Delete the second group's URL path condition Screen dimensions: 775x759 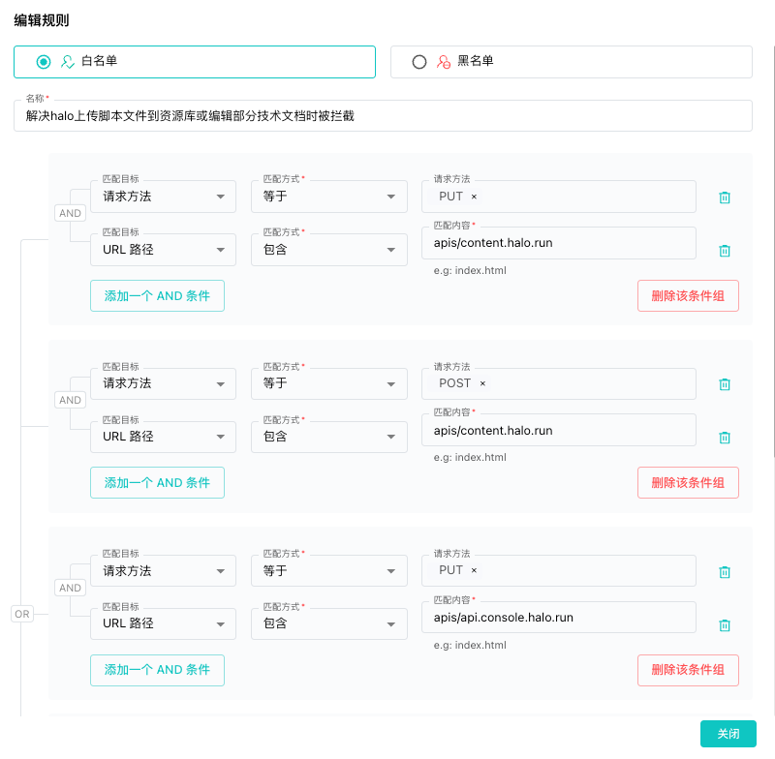pyautogui.click(x=725, y=438)
